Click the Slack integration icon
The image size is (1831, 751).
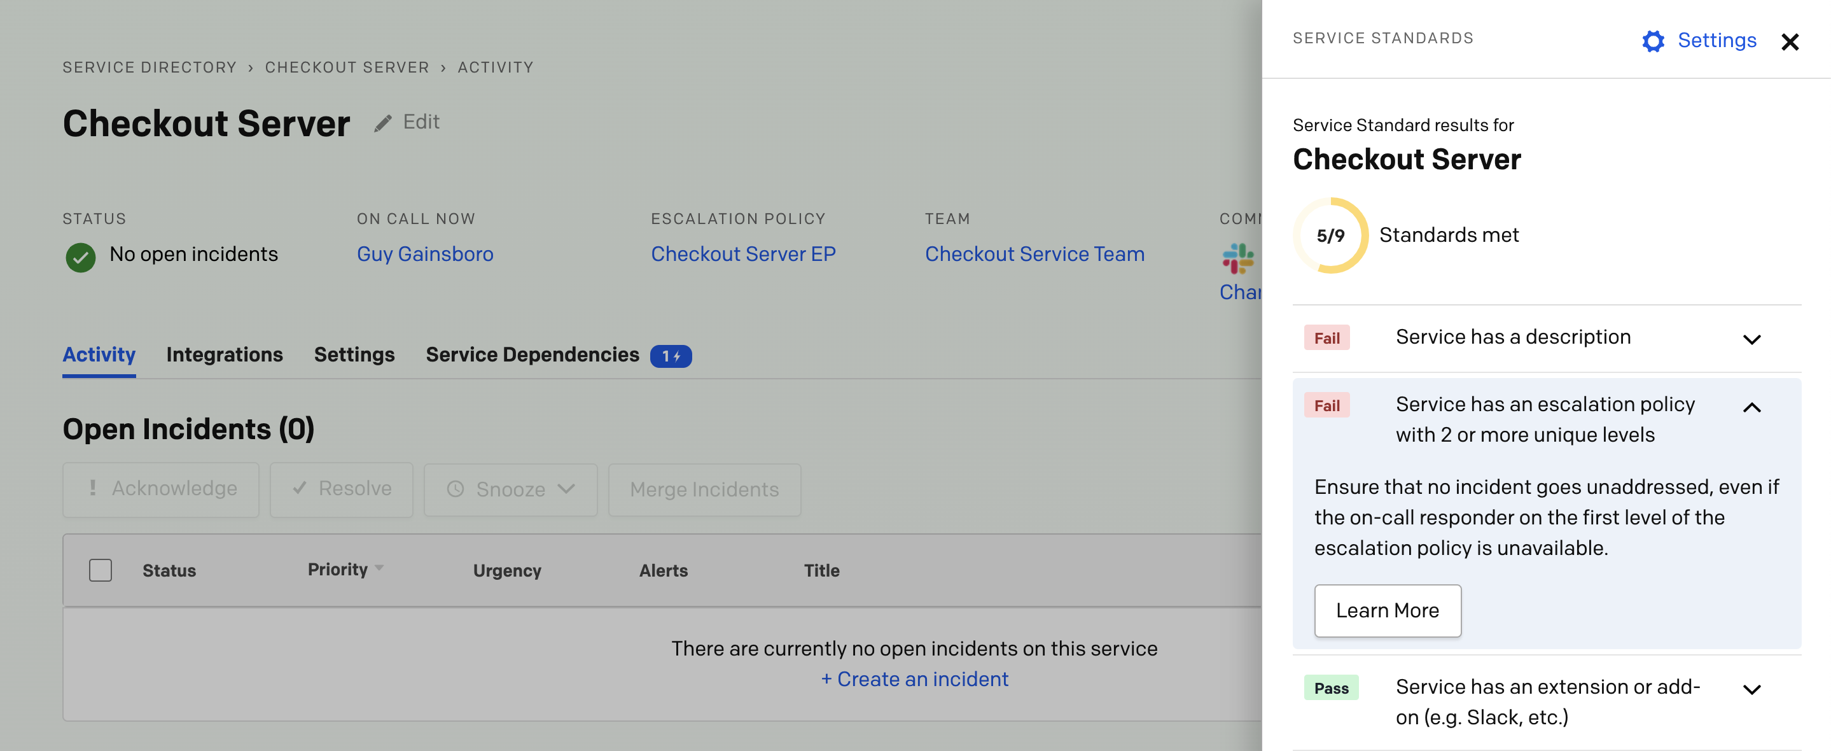click(1234, 258)
